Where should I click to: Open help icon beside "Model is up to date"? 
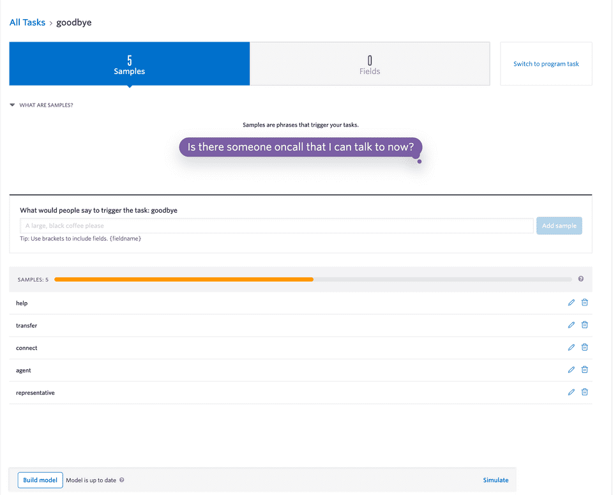pyautogui.click(x=121, y=480)
